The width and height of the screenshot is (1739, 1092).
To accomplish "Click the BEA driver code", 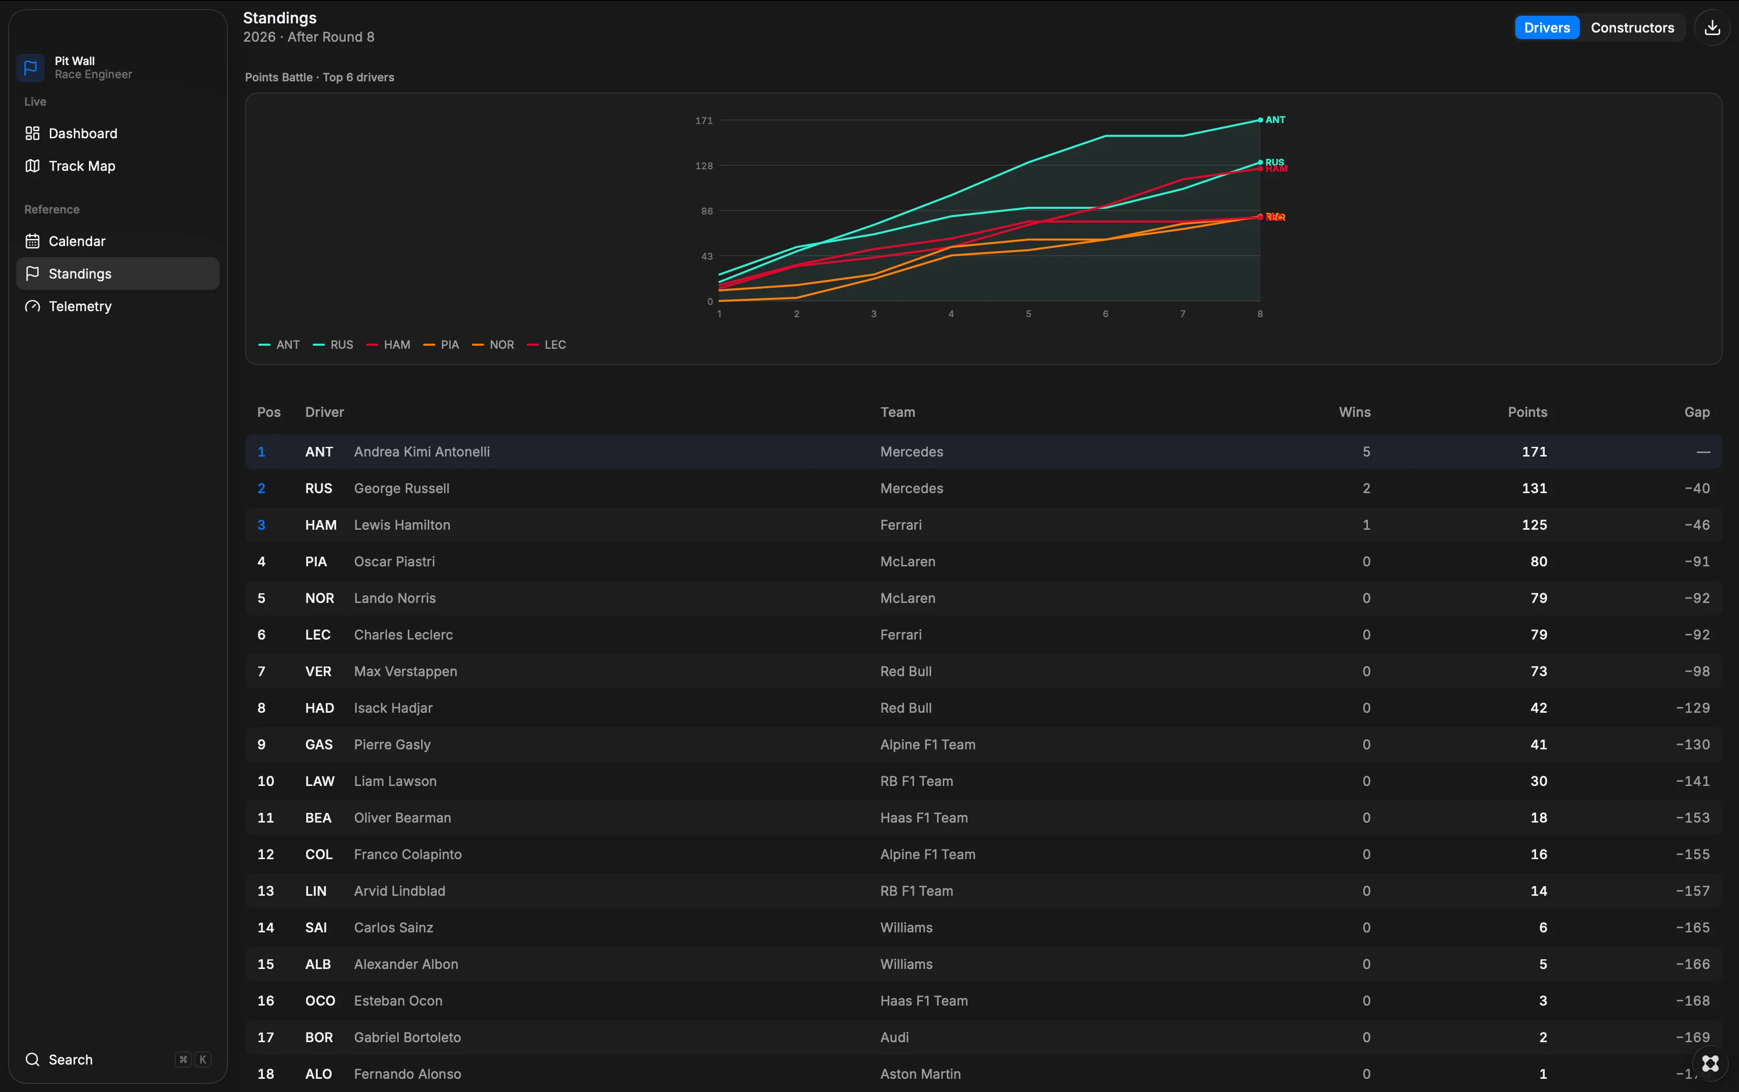I will tap(318, 817).
